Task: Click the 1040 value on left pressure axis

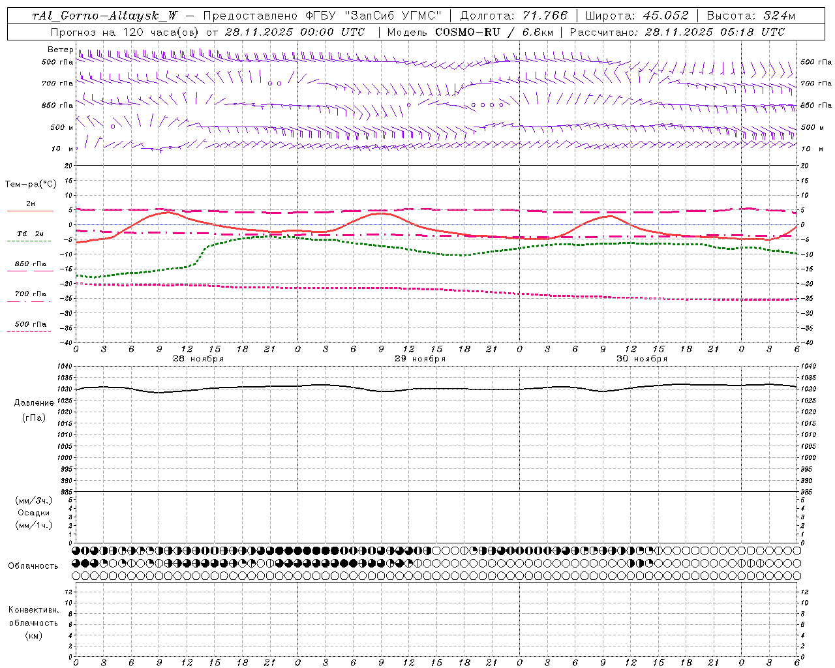Action: 65,367
